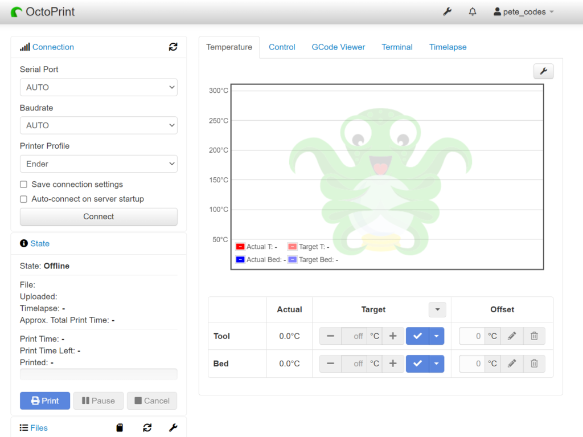Open pete_codes user menu

pyautogui.click(x=524, y=12)
